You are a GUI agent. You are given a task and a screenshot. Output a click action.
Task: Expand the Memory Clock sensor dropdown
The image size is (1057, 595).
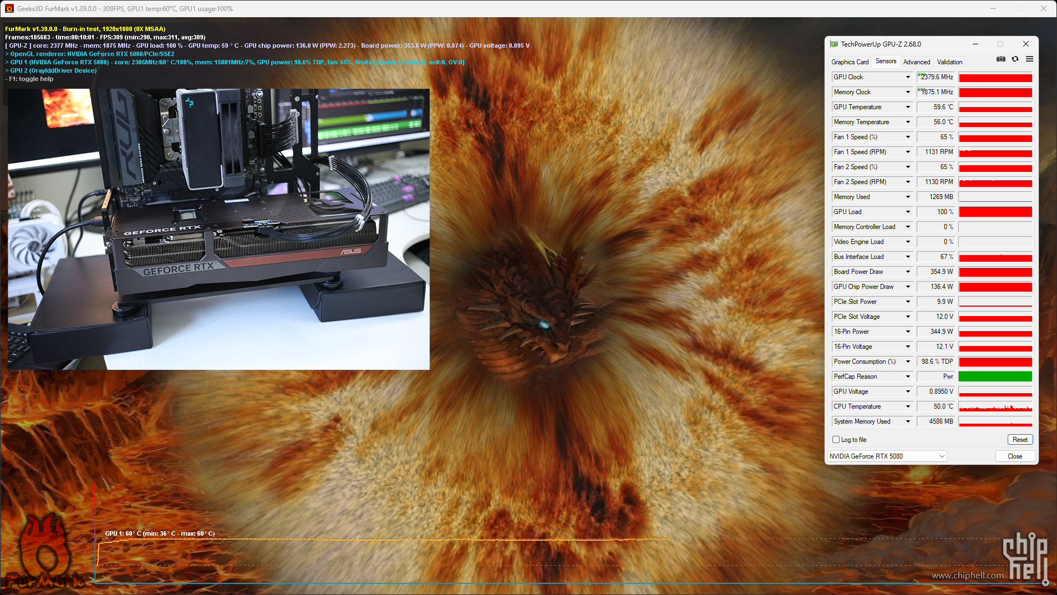[908, 92]
